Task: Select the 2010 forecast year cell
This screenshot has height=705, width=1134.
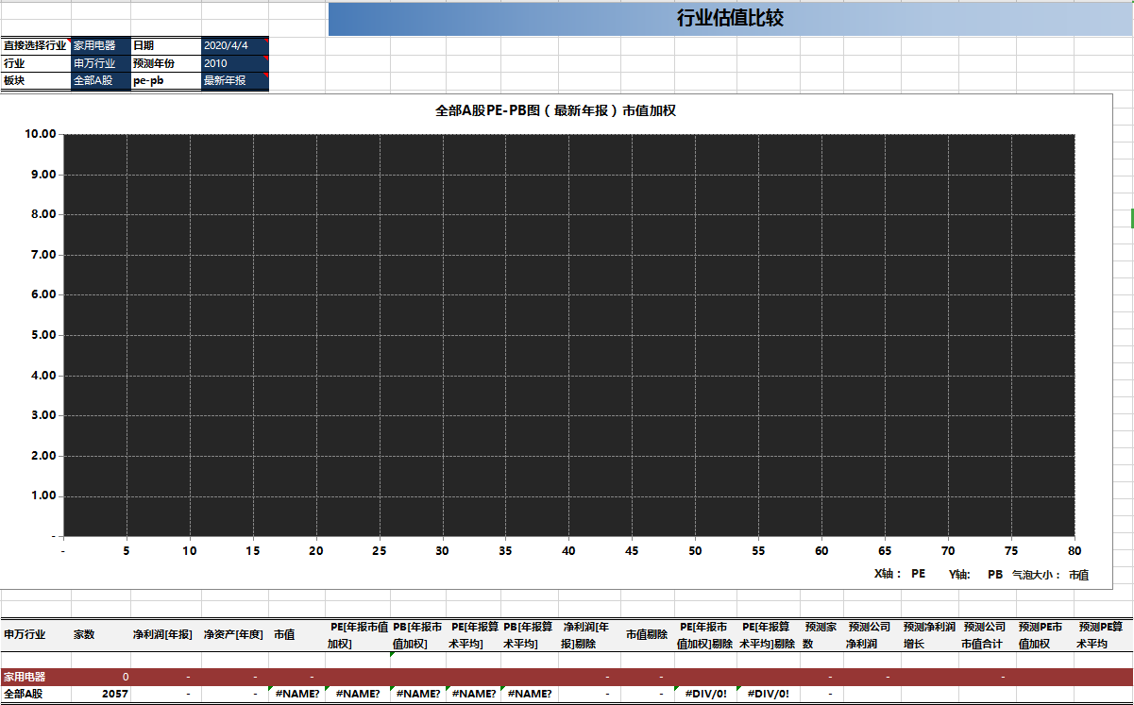Action: [235, 63]
